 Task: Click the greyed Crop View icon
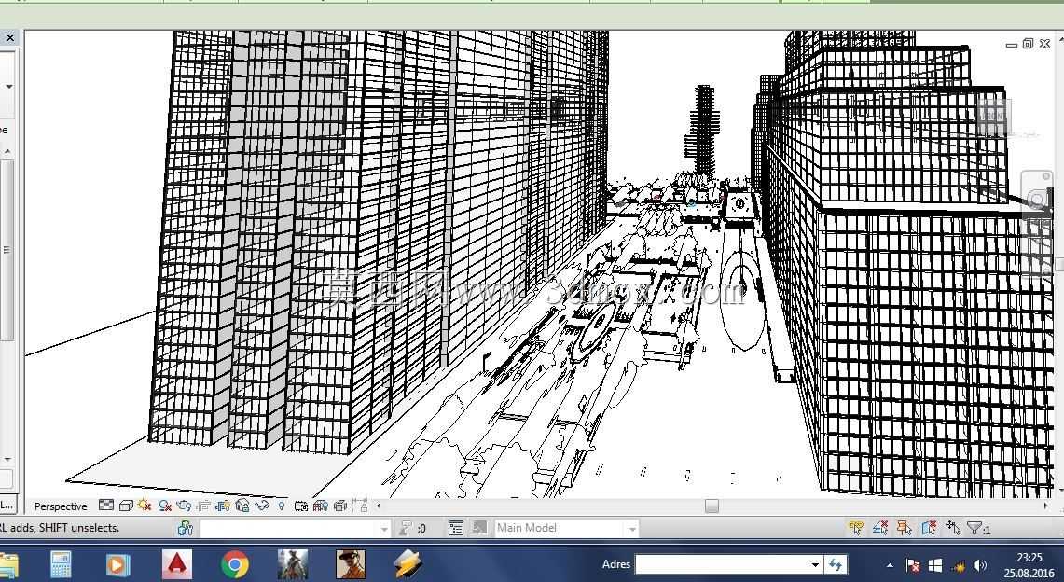pos(203,506)
